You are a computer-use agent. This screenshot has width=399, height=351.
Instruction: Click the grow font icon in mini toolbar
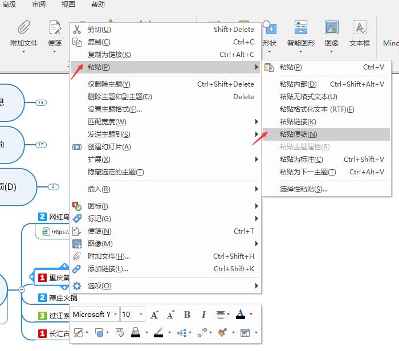[x=154, y=315]
